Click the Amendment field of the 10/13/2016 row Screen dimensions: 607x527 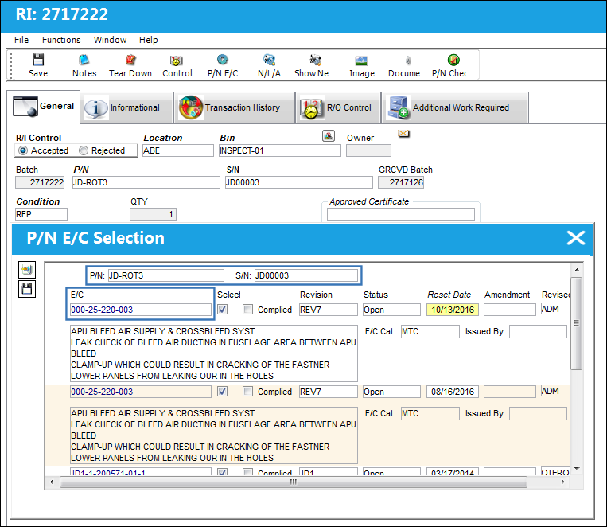[x=510, y=310]
